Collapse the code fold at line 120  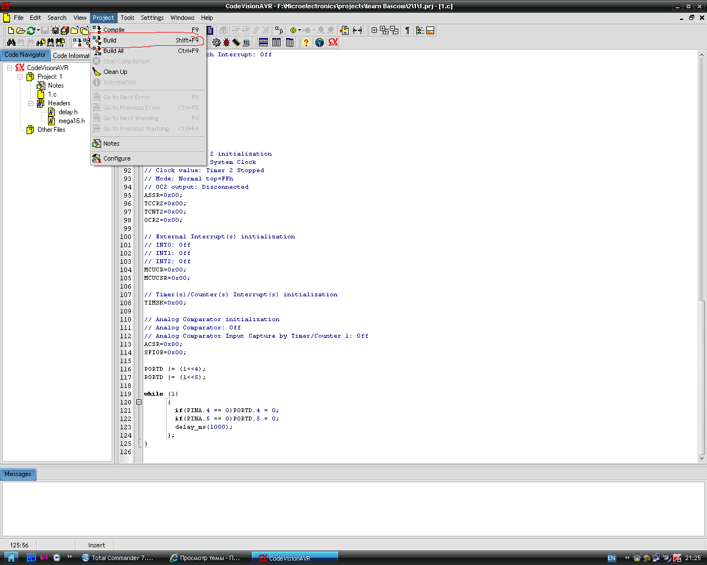(x=139, y=402)
